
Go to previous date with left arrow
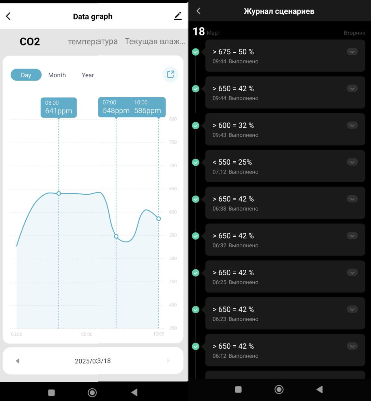18,361
